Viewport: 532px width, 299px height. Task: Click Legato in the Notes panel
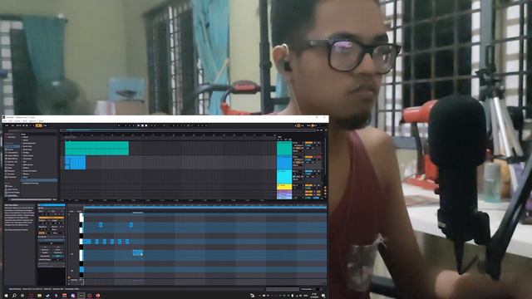pyautogui.click(x=45, y=252)
